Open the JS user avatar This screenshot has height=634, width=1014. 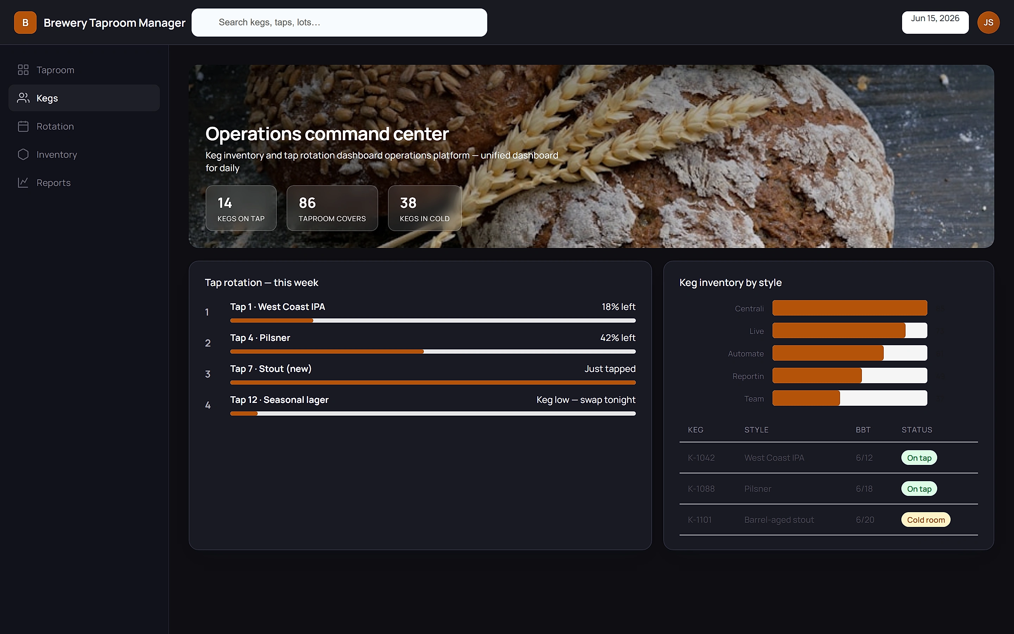pyautogui.click(x=988, y=23)
